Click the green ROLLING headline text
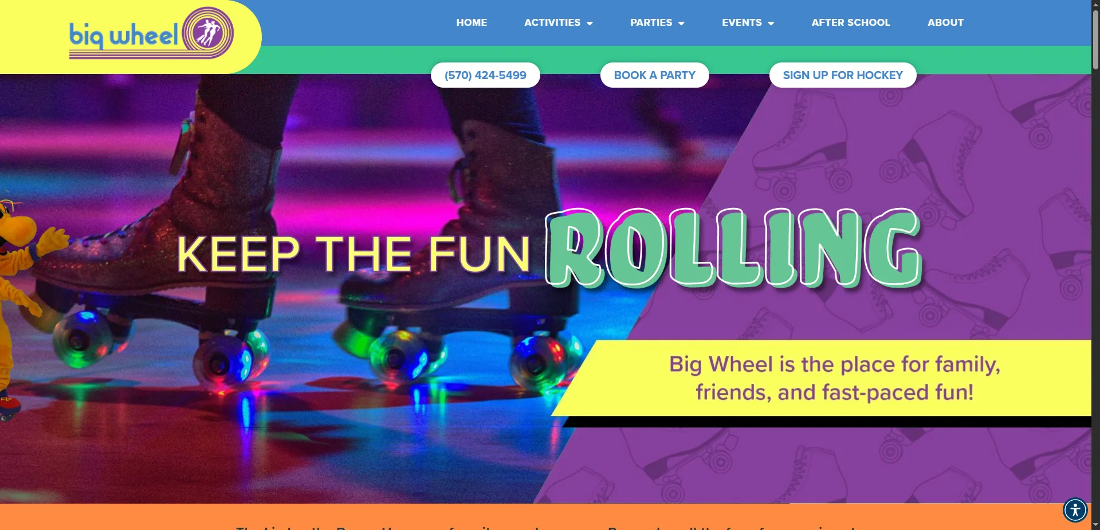The height and width of the screenshot is (530, 1100). pyautogui.click(x=733, y=248)
